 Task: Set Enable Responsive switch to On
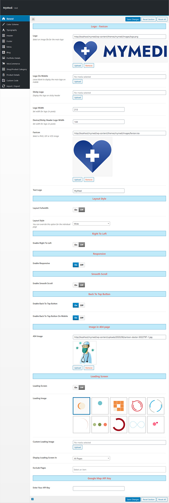(x=76, y=265)
